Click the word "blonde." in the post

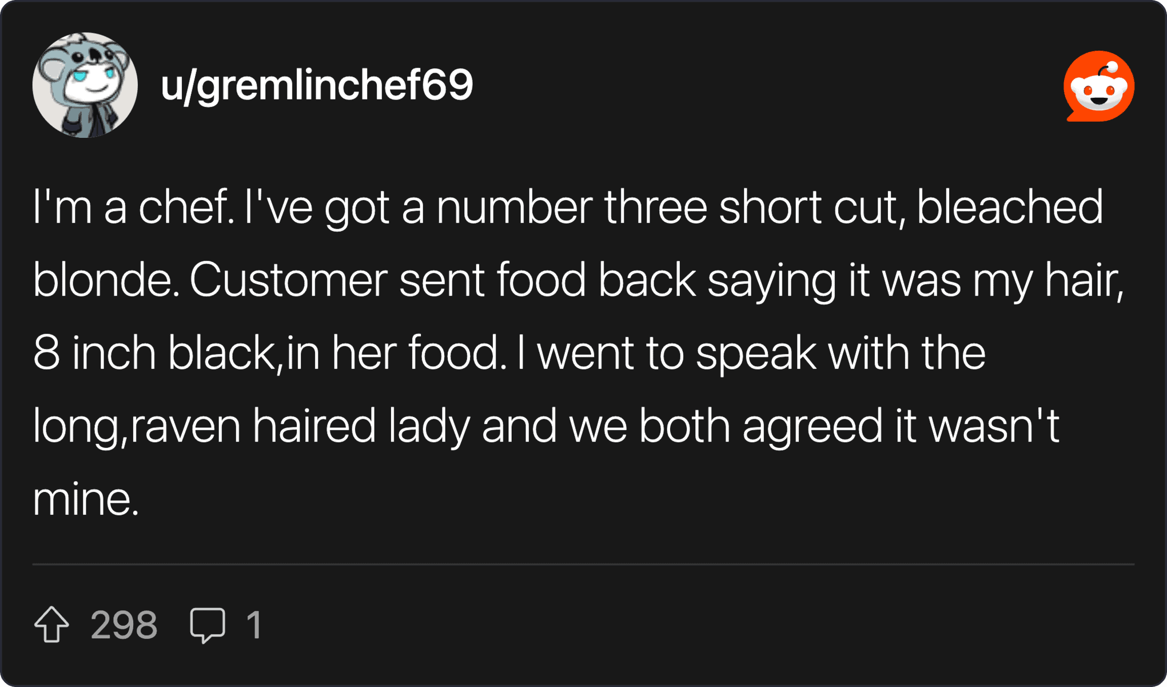(106, 280)
